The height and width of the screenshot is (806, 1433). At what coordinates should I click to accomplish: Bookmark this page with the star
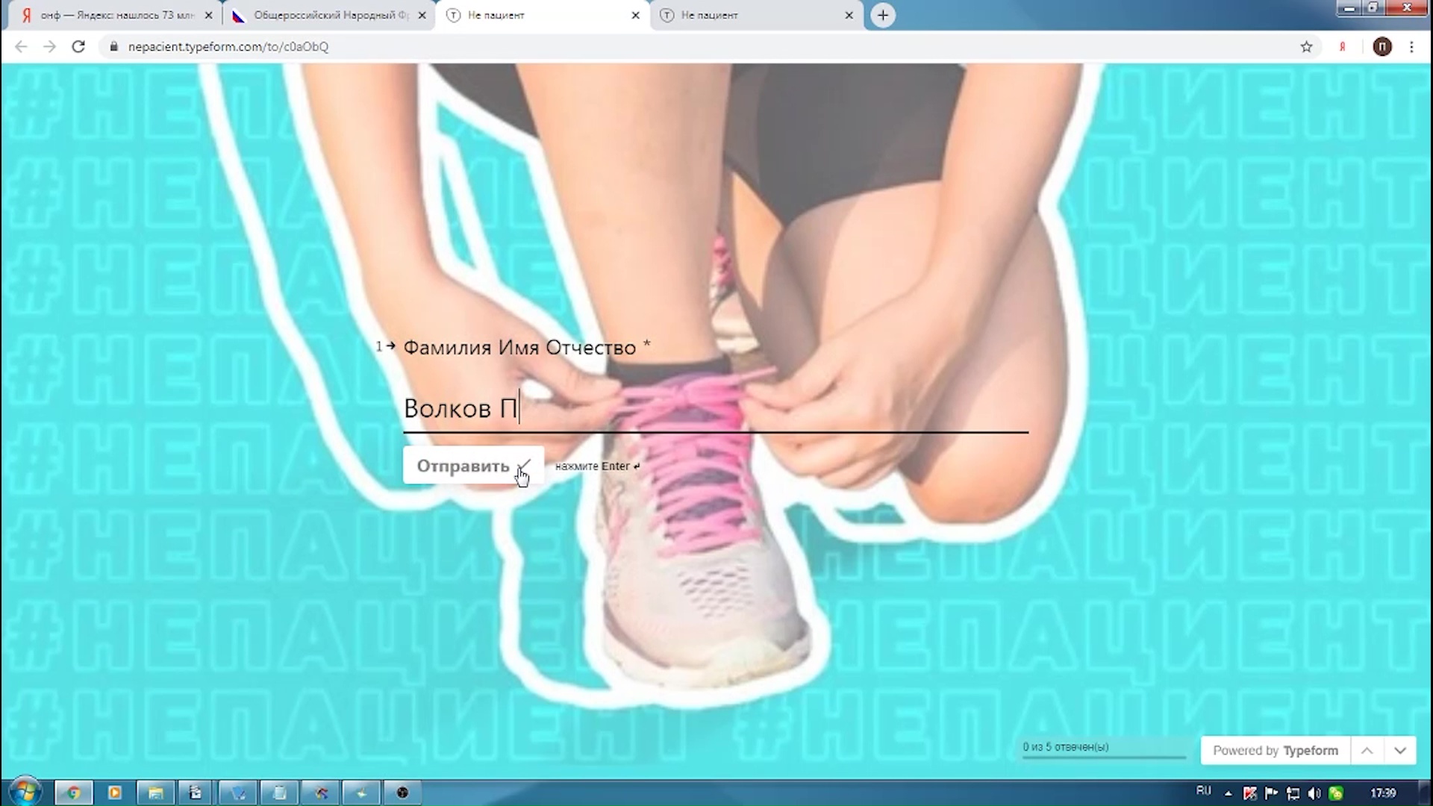1306,46
